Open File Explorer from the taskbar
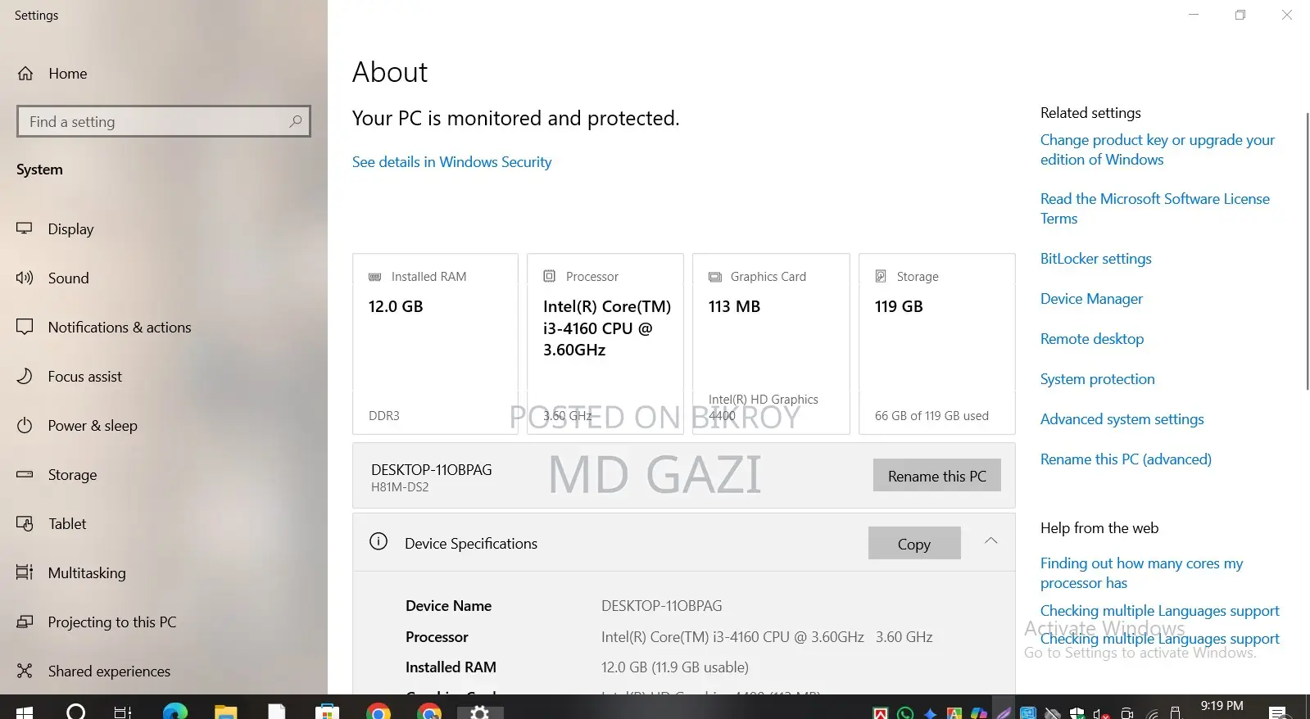The width and height of the screenshot is (1310, 719). 226,712
